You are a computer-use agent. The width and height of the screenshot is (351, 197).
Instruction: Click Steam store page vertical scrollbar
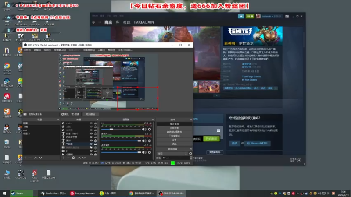(x=304, y=39)
